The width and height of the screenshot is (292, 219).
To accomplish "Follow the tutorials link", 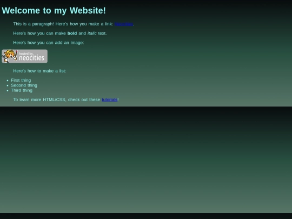I will 109,99.
